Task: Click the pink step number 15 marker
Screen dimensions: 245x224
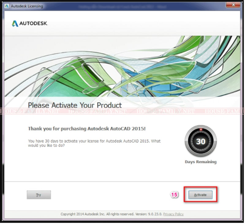Action: pyautogui.click(x=174, y=195)
